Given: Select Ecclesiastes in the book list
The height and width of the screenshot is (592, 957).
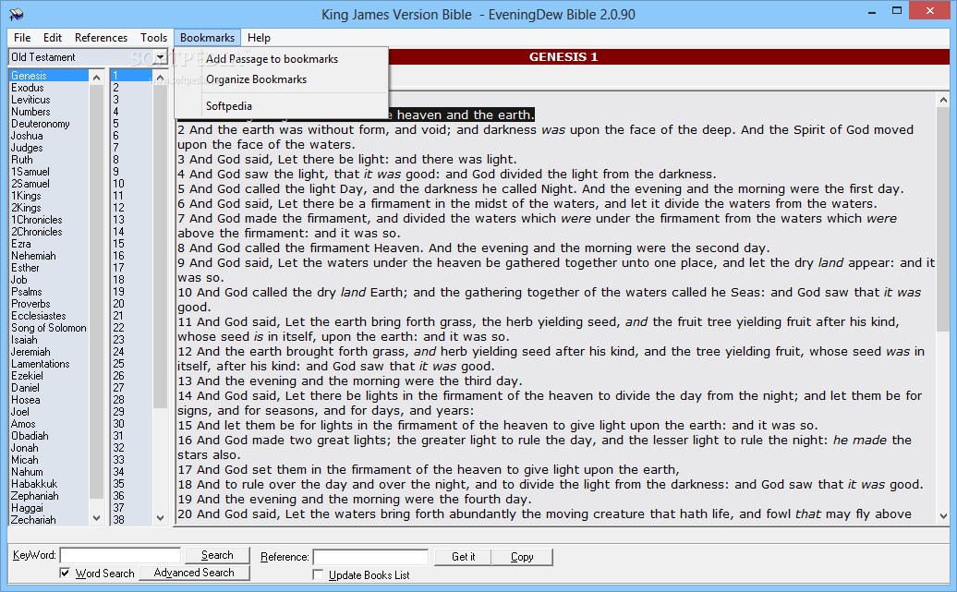Looking at the screenshot, I should pyautogui.click(x=49, y=316).
